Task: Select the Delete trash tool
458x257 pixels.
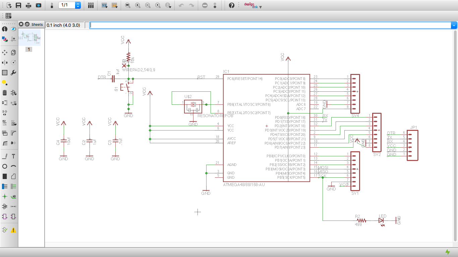Action: pyautogui.click(x=5, y=93)
